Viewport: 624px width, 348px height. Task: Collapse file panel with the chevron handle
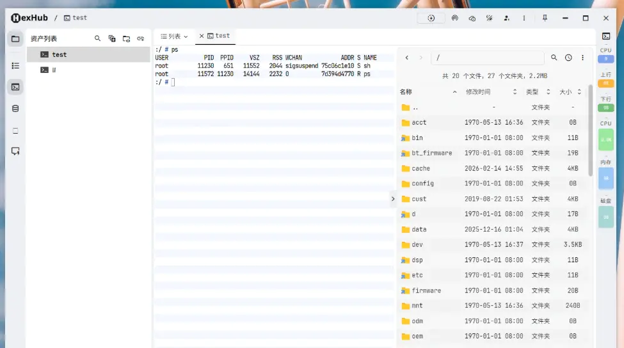[x=393, y=199]
